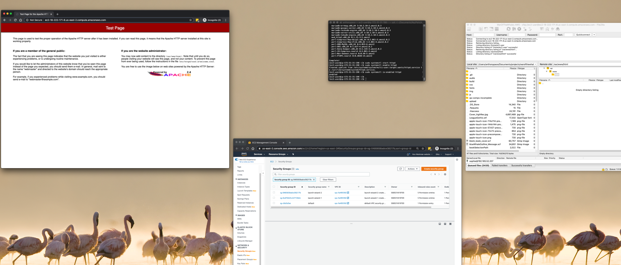Open the sg-0485658adce38217b security group link

[290, 193]
